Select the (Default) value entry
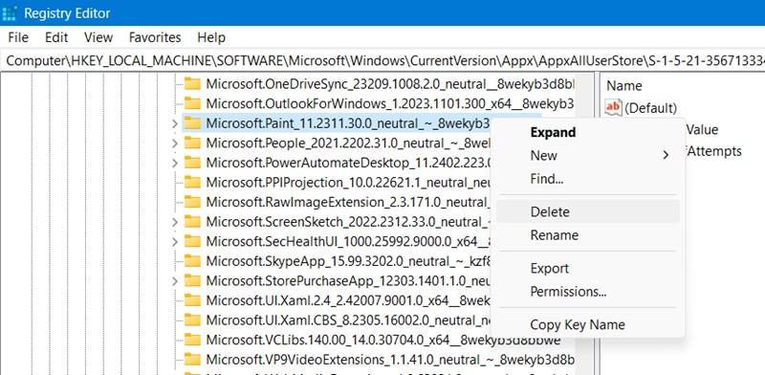Screen dimensions: 765x375 [650, 108]
